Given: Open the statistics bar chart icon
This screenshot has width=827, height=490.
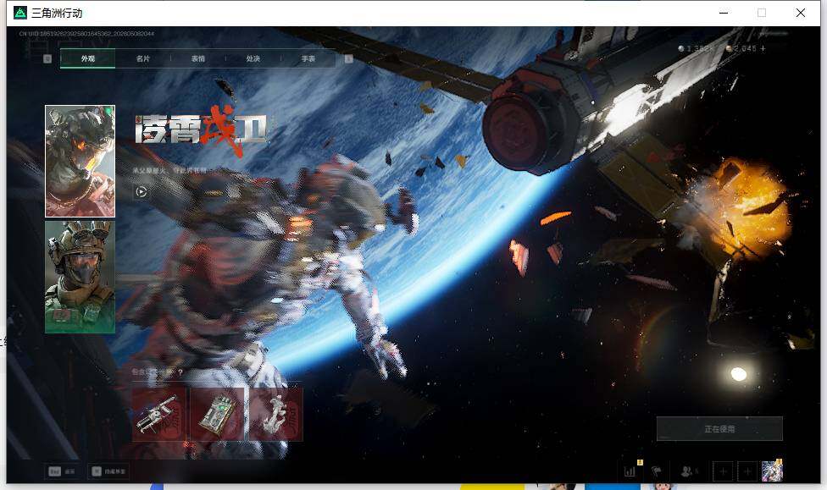Looking at the screenshot, I should [x=630, y=471].
